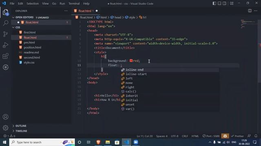
Task: Open style.css in the file tree
Action: coord(29,62)
